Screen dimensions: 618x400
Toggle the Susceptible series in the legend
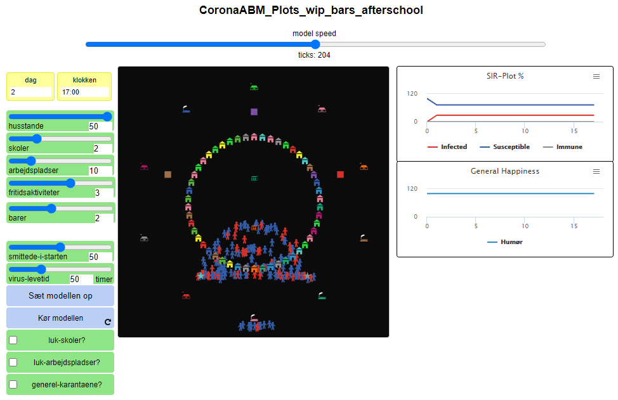(x=505, y=147)
